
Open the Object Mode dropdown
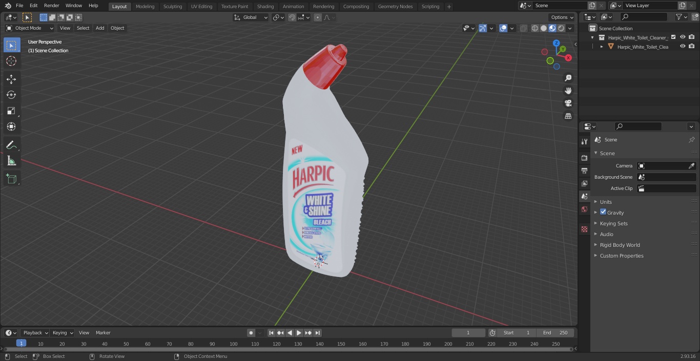coord(30,28)
